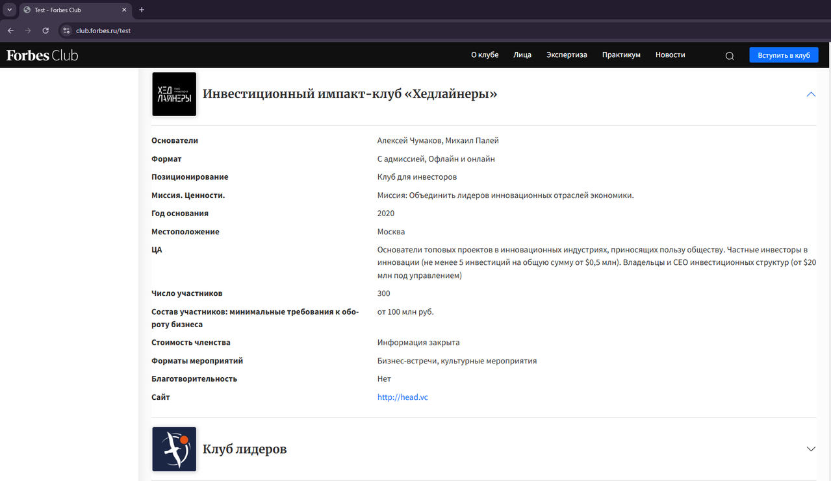Click the Клуб лидеров heading

(245, 449)
